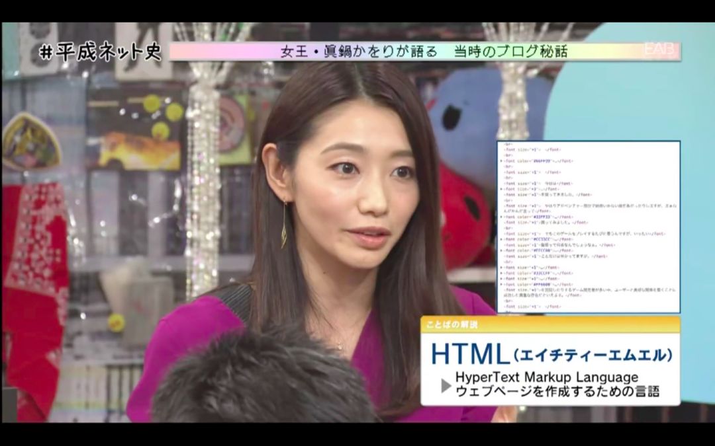Image resolution: width=715 pixels, height=446 pixels.
Task: Select the yellow ことばの解説 header
Action: click(x=549, y=324)
